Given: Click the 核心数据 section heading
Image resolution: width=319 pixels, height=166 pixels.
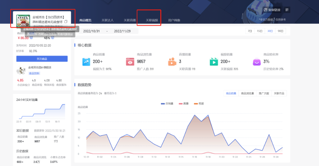Looking at the screenshot, I should (x=84, y=45).
